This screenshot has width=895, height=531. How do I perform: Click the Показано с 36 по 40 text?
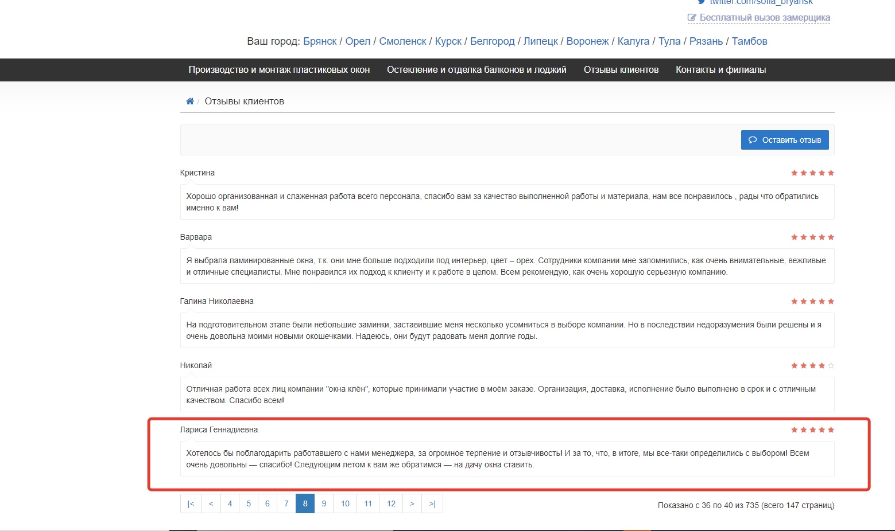pyautogui.click(x=746, y=505)
